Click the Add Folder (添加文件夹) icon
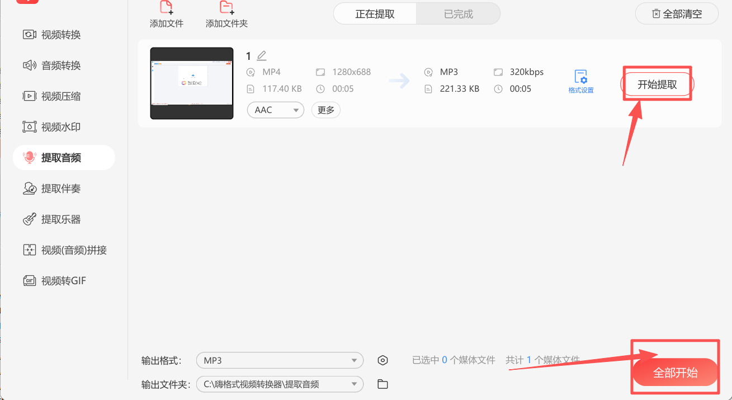The image size is (732, 400). point(226,7)
